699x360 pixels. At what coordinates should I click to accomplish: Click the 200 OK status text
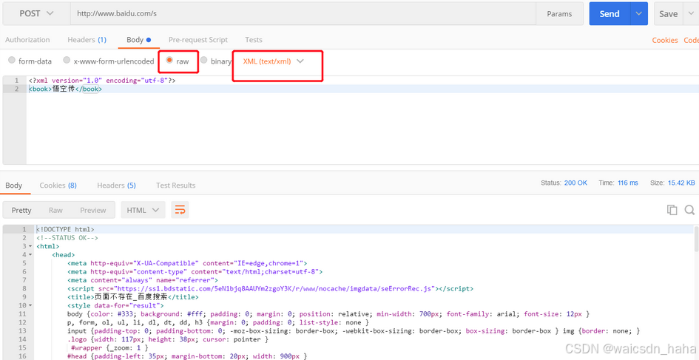point(575,183)
